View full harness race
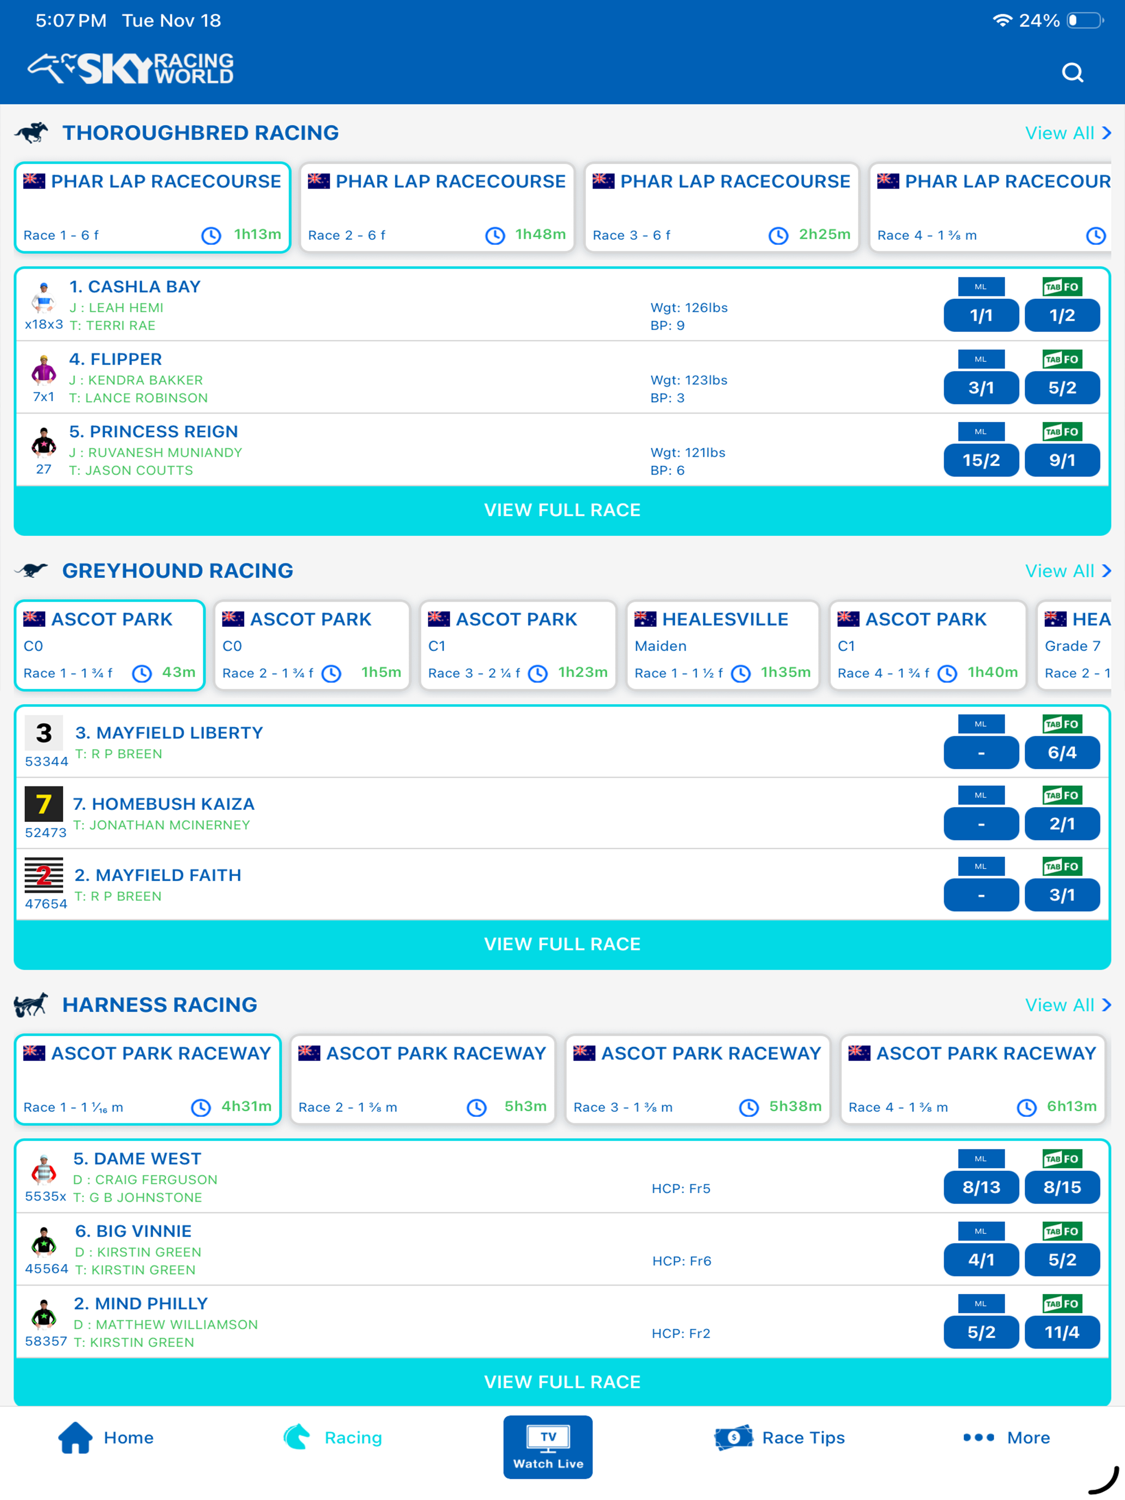The height and width of the screenshot is (1500, 1125). click(x=562, y=1382)
